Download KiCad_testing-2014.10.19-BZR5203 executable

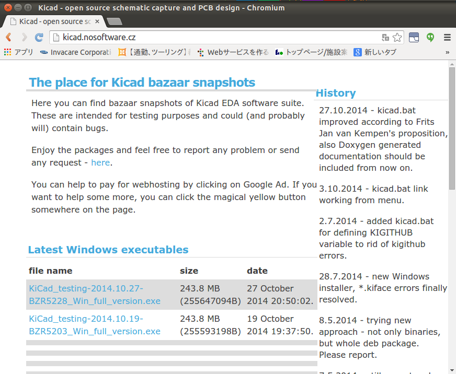(x=95, y=325)
